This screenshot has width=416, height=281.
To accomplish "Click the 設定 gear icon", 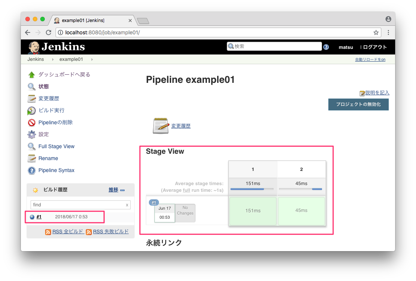I will pos(32,135).
